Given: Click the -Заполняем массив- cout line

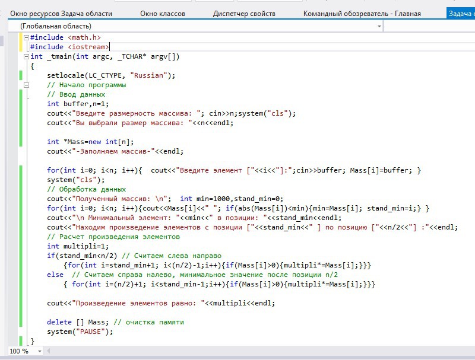Looking at the screenshot, I should (115, 151).
